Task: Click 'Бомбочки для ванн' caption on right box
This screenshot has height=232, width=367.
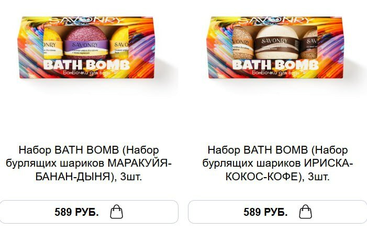Action: click(x=275, y=73)
